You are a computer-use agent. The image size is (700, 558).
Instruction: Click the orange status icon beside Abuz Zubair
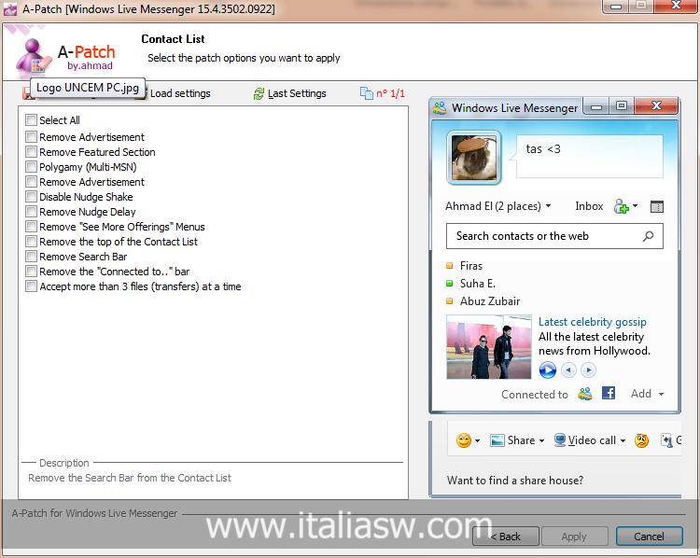(x=450, y=301)
